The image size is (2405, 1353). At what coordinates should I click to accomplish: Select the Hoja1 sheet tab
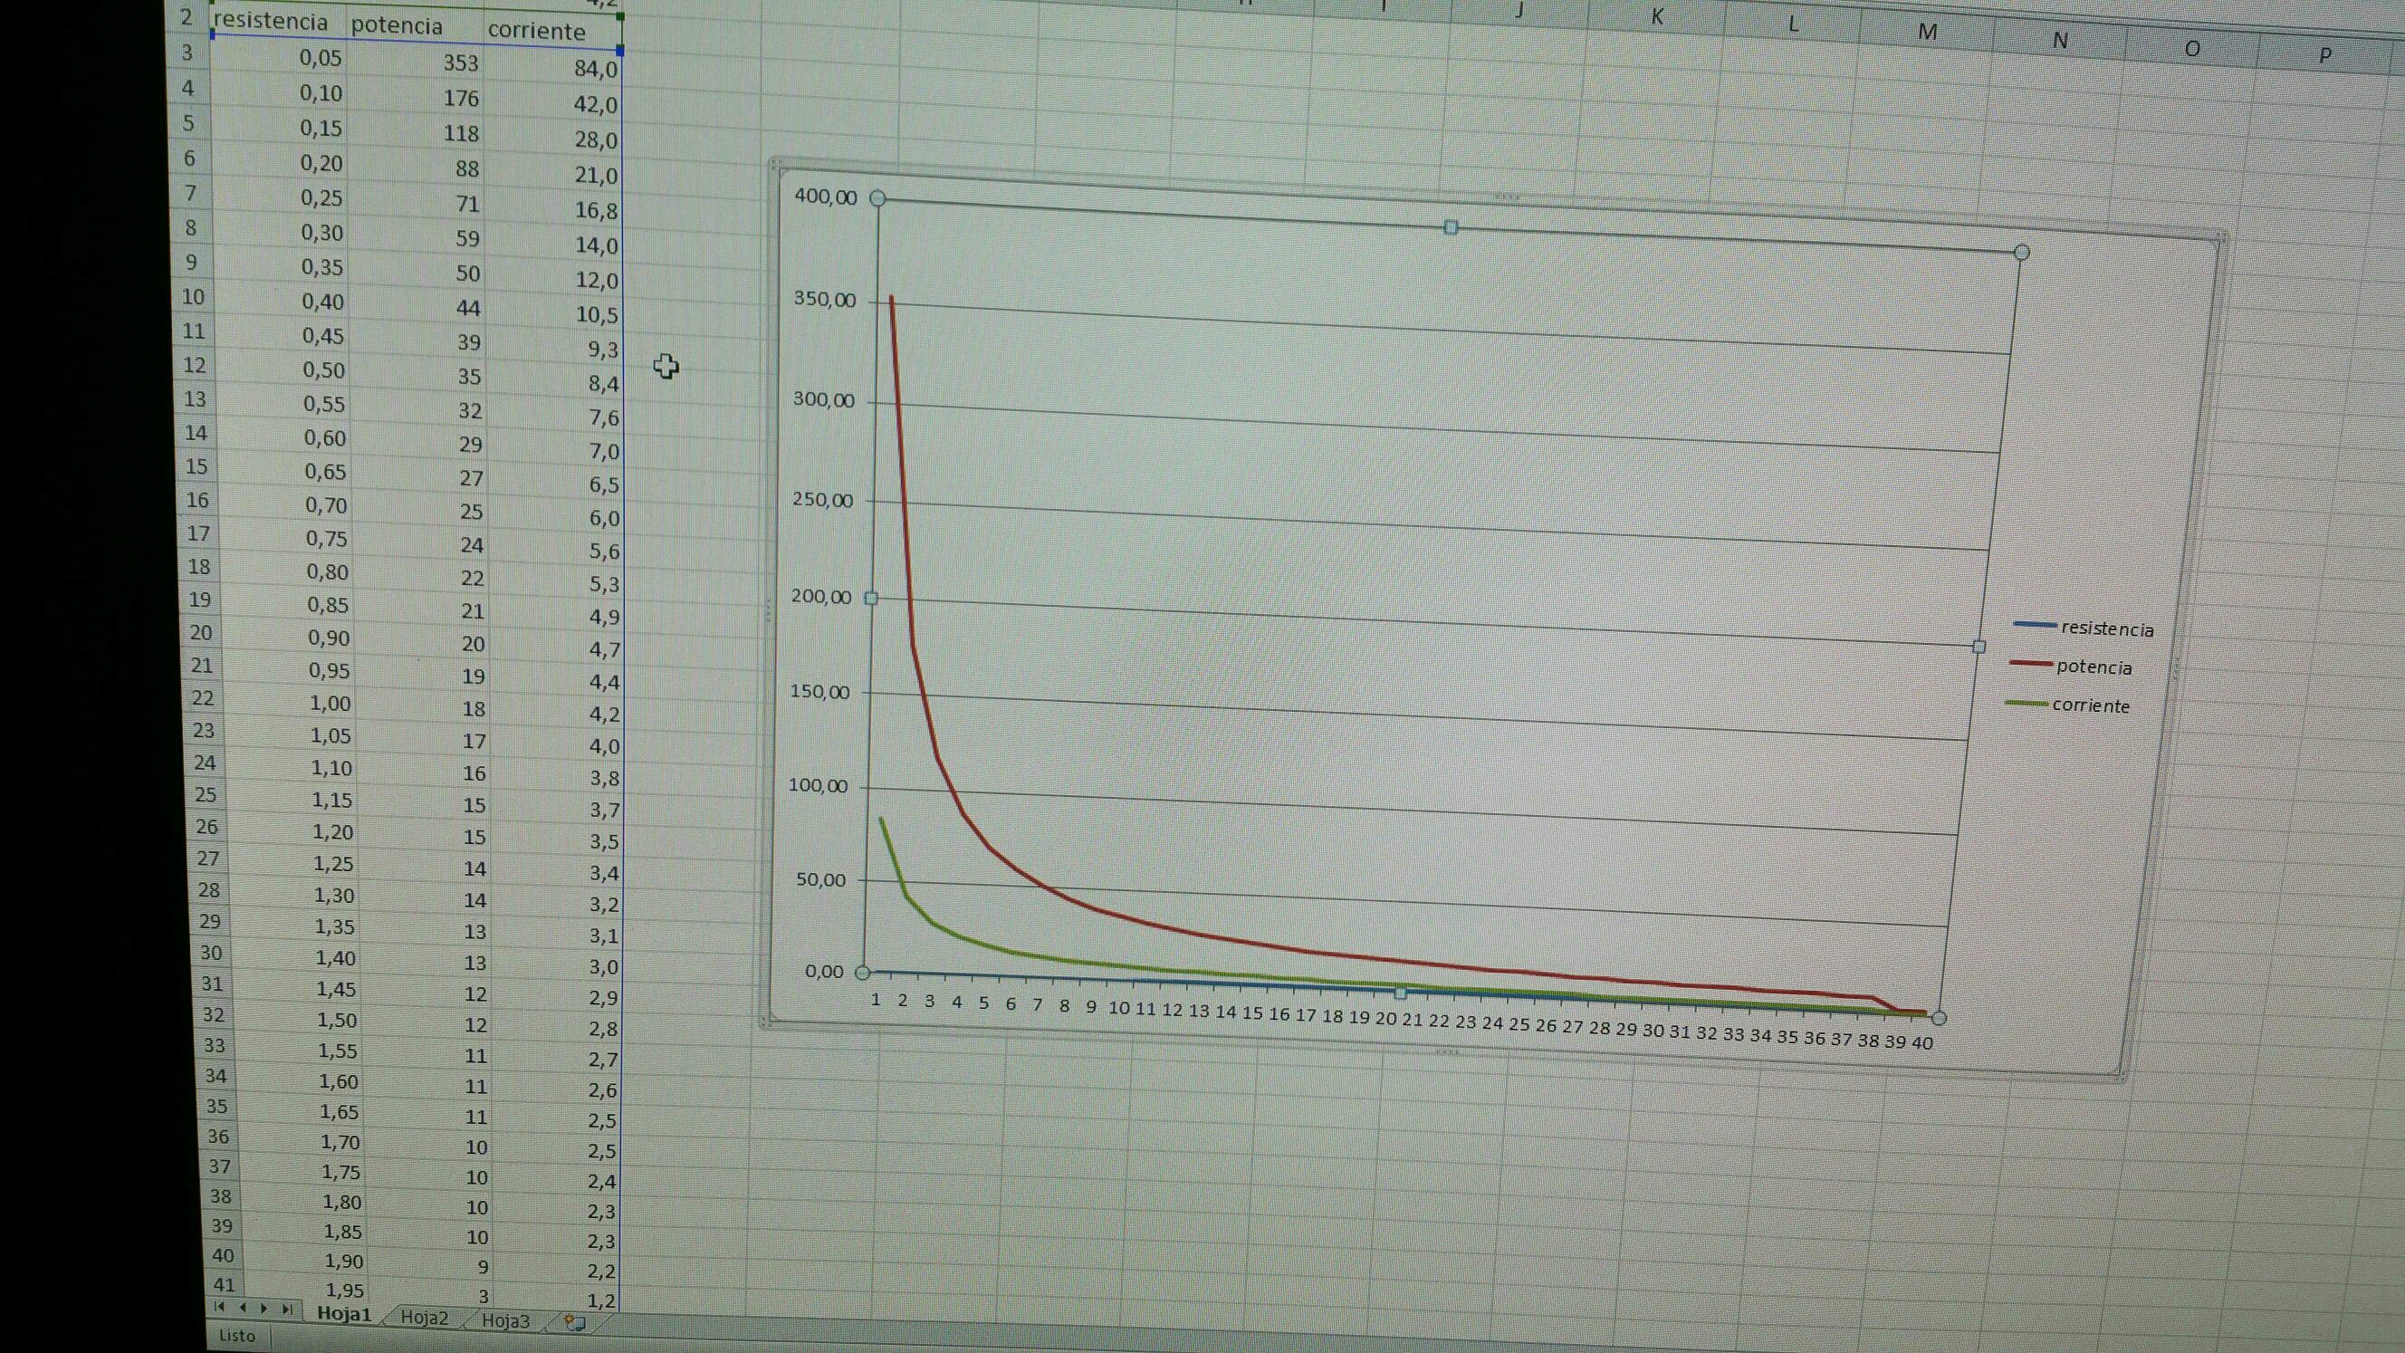(343, 1314)
